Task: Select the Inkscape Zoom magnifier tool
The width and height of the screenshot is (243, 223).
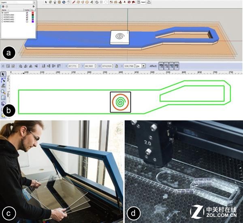Action: coord(3,92)
